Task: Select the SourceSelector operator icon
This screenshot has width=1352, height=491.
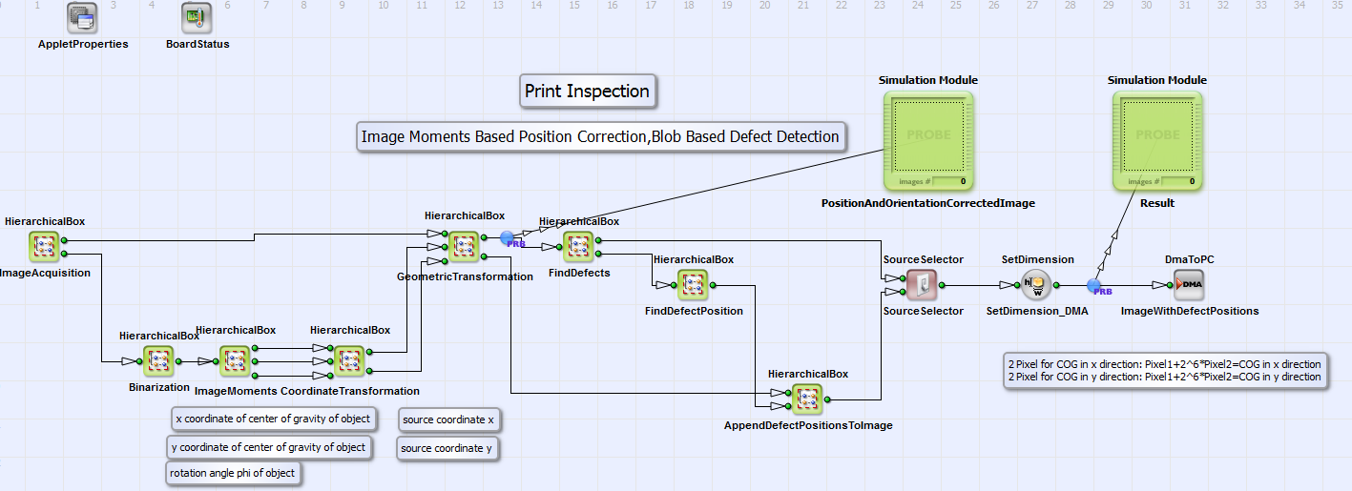Action: (923, 284)
